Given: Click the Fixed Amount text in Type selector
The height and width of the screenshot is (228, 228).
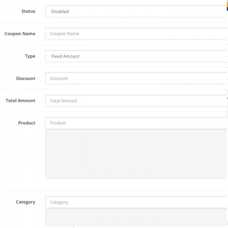Looking at the screenshot, I should 65,57.
